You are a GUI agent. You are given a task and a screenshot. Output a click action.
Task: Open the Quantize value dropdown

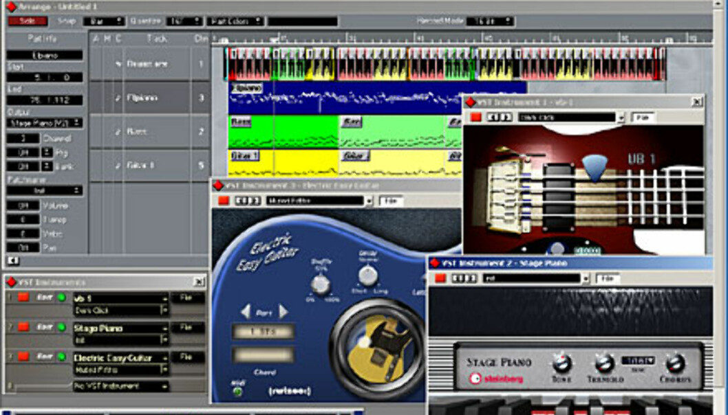[184, 21]
